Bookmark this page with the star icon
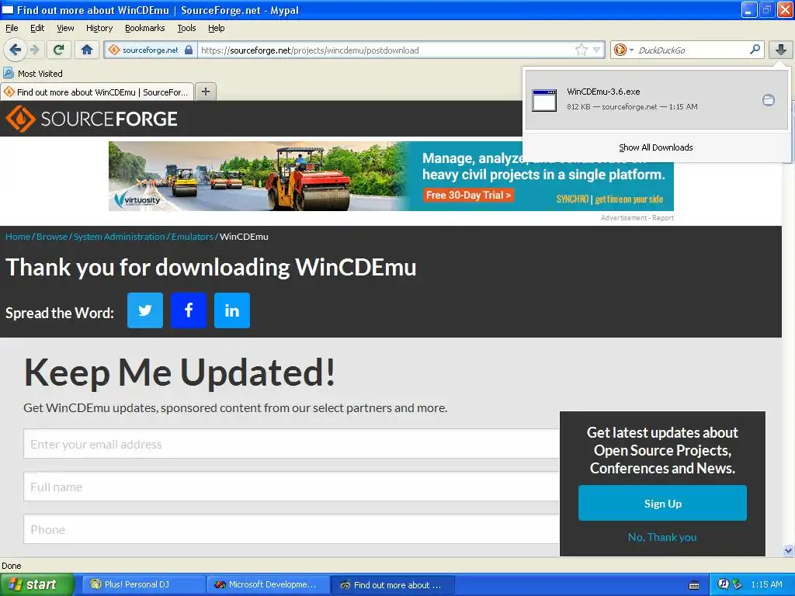795x596 pixels. [x=581, y=50]
